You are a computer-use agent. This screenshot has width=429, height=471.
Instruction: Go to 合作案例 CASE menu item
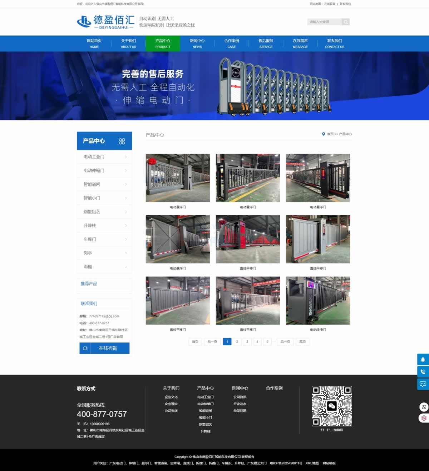pyautogui.click(x=231, y=44)
